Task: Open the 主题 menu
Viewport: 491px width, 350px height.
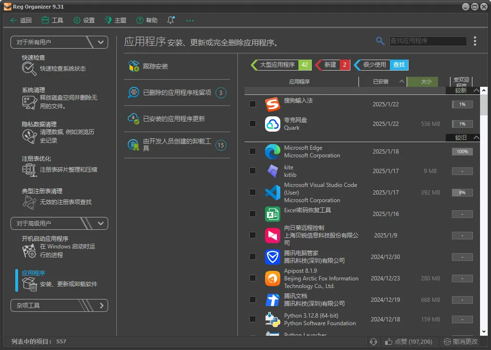Action: pyautogui.click(x=115, y=21)
